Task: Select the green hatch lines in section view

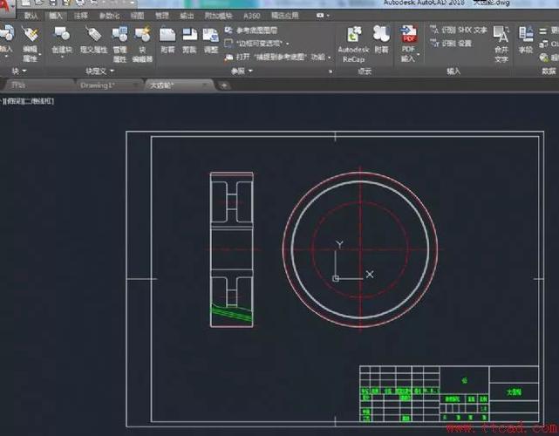Action: click(232, 313)
